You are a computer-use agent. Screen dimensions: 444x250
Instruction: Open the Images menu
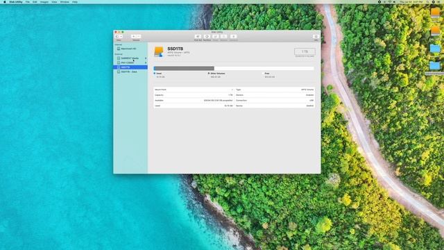(x=44, y=2)
